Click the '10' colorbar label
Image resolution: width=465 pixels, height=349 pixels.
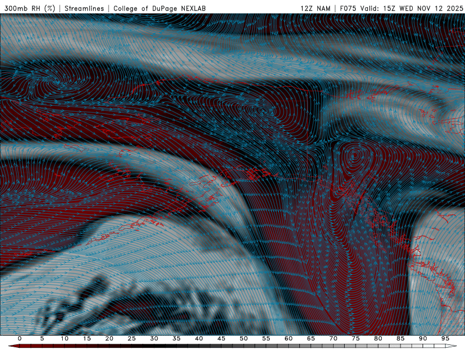[65, 339]
